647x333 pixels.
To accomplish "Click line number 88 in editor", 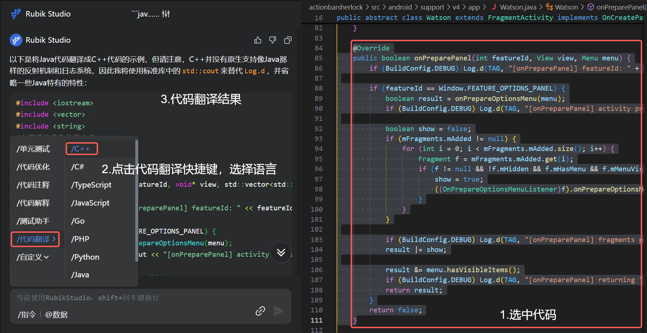I will point(318,88).
